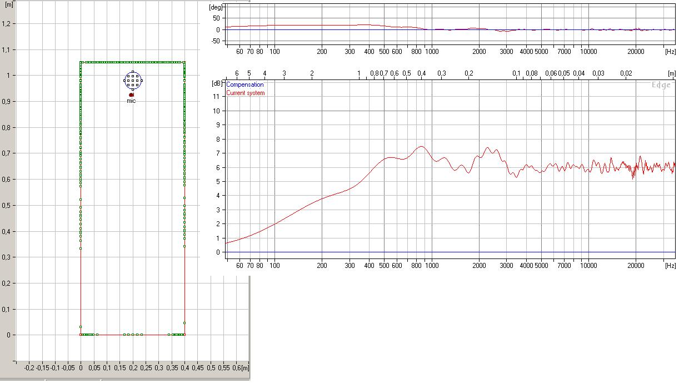This screenshot has height=383, width=679.
Task: Click the 'mic' label under the microphone
Action: (131, 101)
